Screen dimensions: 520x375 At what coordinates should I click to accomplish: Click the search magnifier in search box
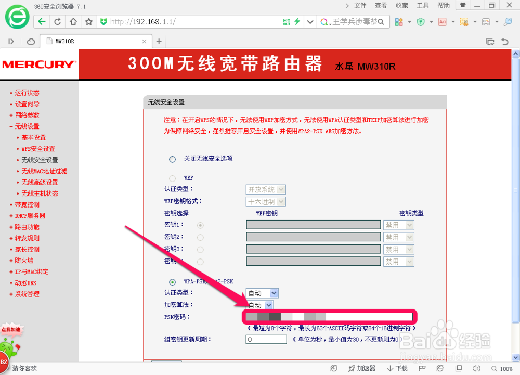[x=381, y=22]
